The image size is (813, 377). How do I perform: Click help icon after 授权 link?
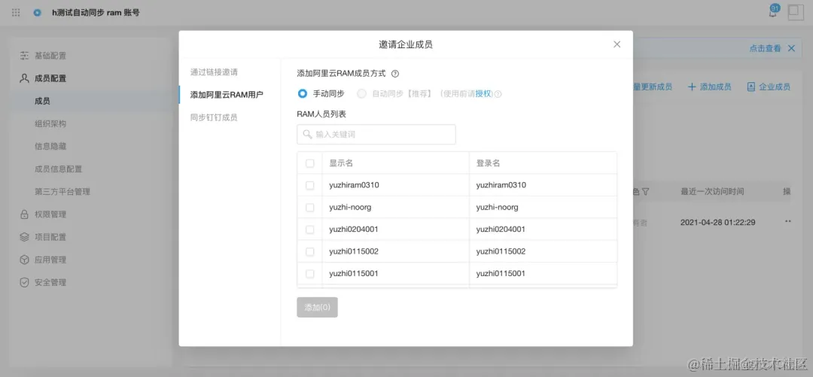498,94
